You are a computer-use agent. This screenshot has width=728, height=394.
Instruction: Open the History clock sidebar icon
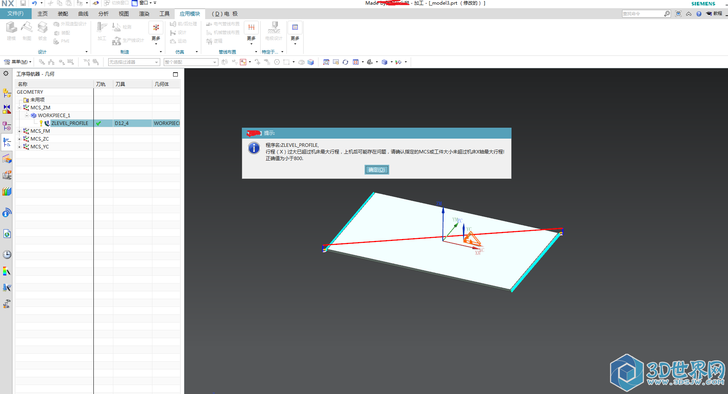pyautogui.click(x=7, y=255)
